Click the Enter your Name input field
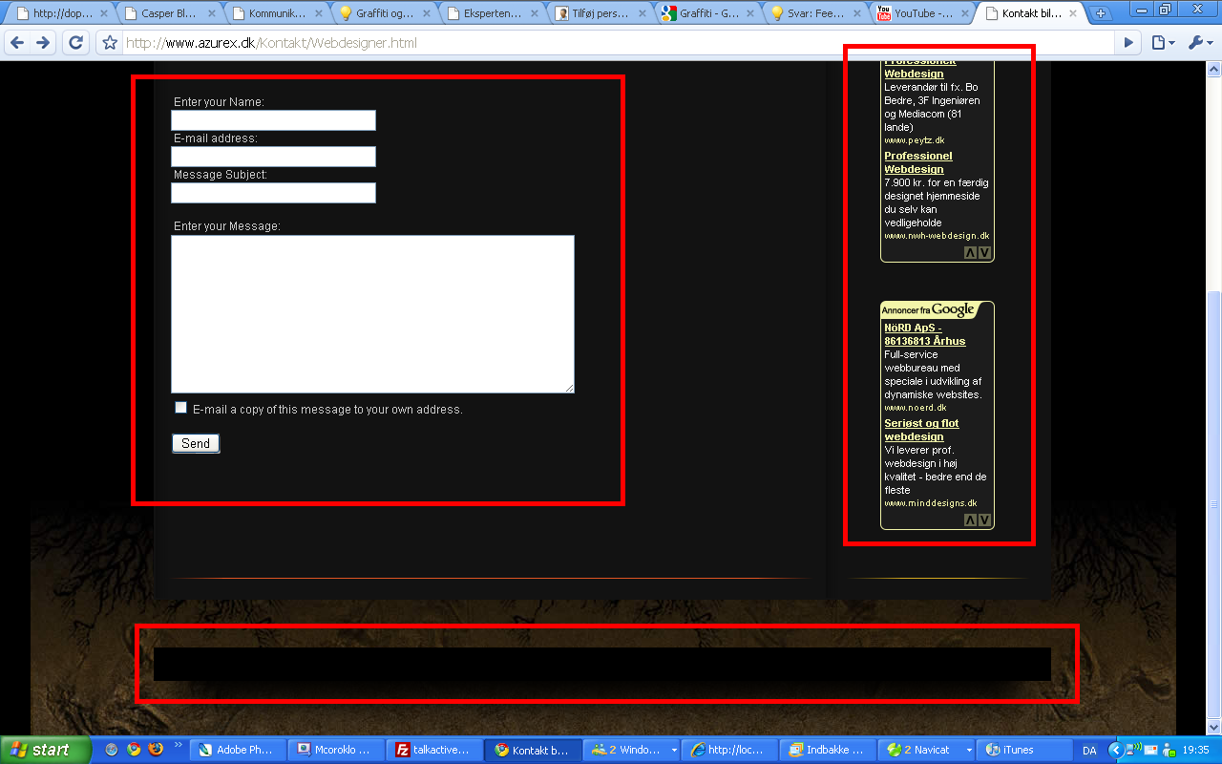 pyautogui.click(x=273, y=120)
